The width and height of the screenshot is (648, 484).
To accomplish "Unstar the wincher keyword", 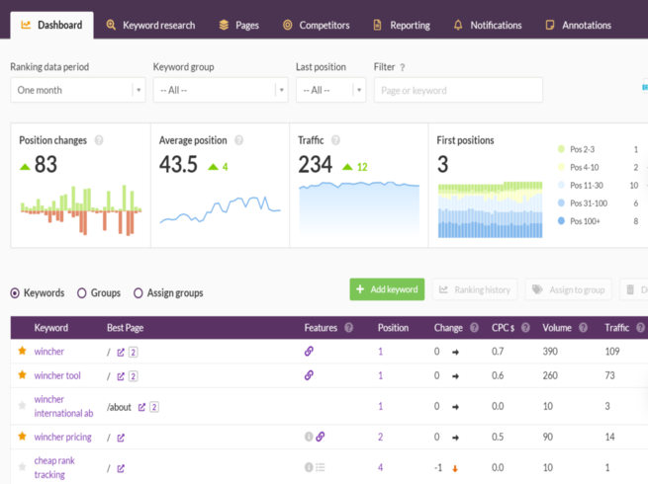I will [x=23, y=351].
